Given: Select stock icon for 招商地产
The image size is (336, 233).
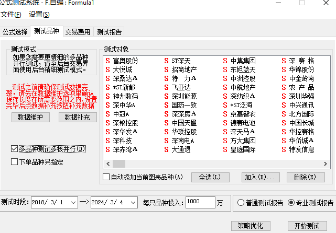Looking at the screenshot, I should click(x=167, y=69).
